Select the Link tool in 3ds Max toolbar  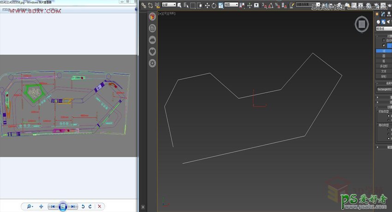143,5
